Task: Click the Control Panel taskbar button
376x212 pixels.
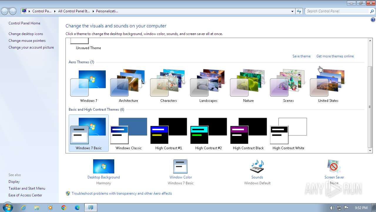Action: pos(91,208)
